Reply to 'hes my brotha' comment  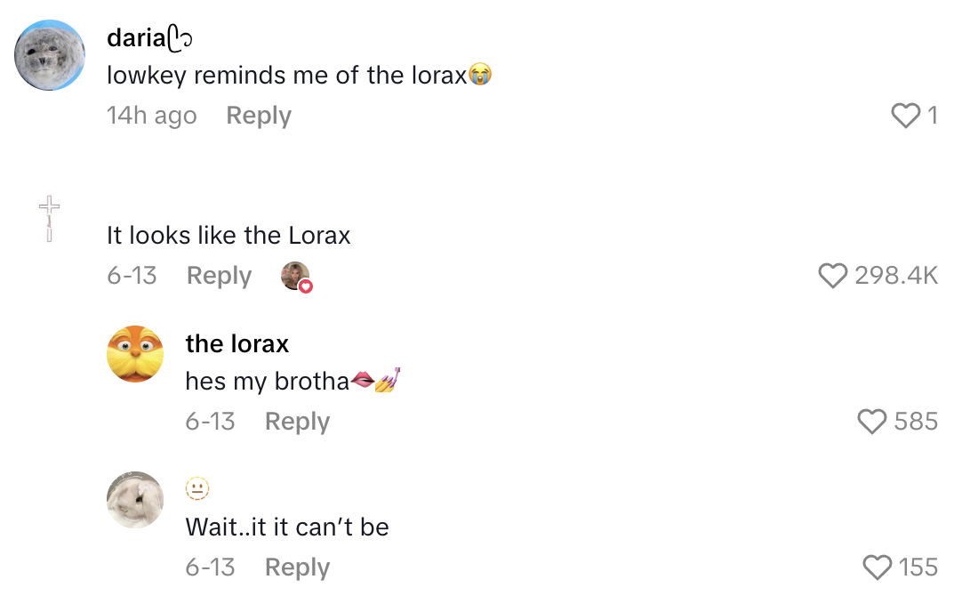pyautogui.click(x=297, y=422)
